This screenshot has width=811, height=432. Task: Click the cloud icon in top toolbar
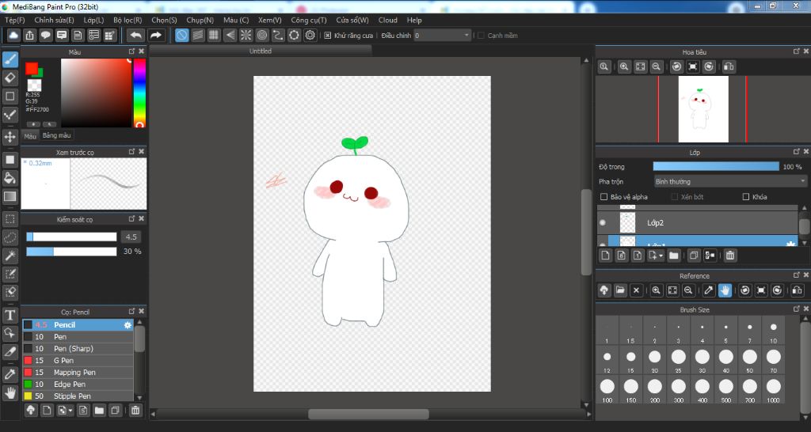[13, 35]
